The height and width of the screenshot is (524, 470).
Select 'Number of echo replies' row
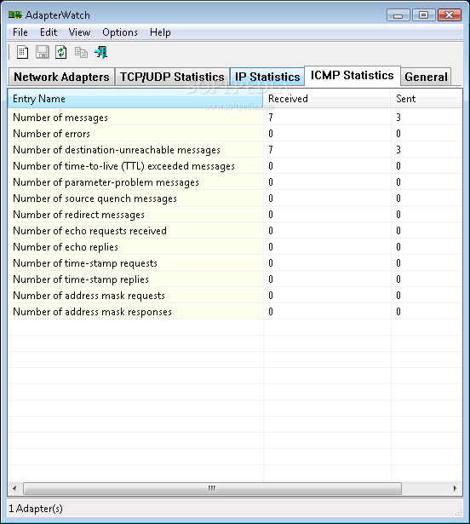(x=235, y=247)
